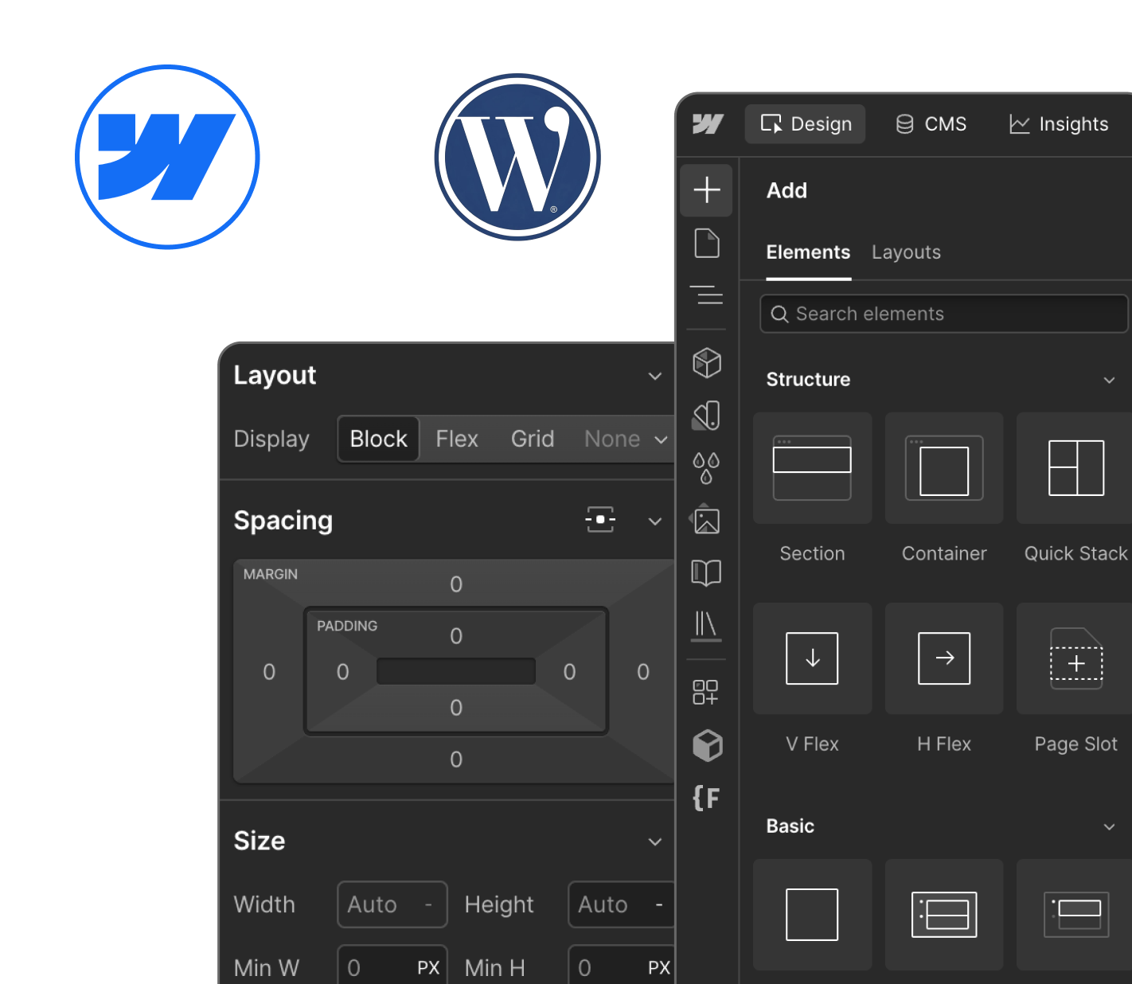Click the Min H value field

pos(622,965)
